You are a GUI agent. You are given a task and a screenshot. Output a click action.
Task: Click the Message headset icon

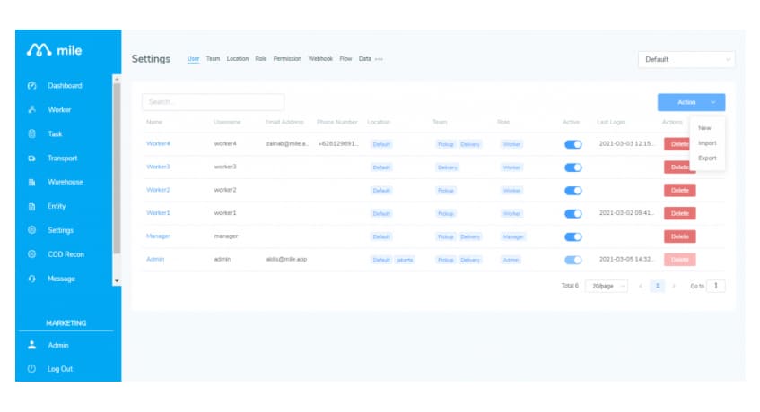(32, 279)
